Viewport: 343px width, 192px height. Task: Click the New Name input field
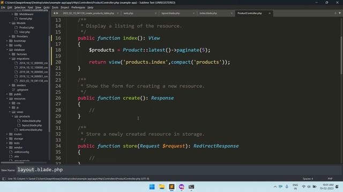tap(178, 170)
